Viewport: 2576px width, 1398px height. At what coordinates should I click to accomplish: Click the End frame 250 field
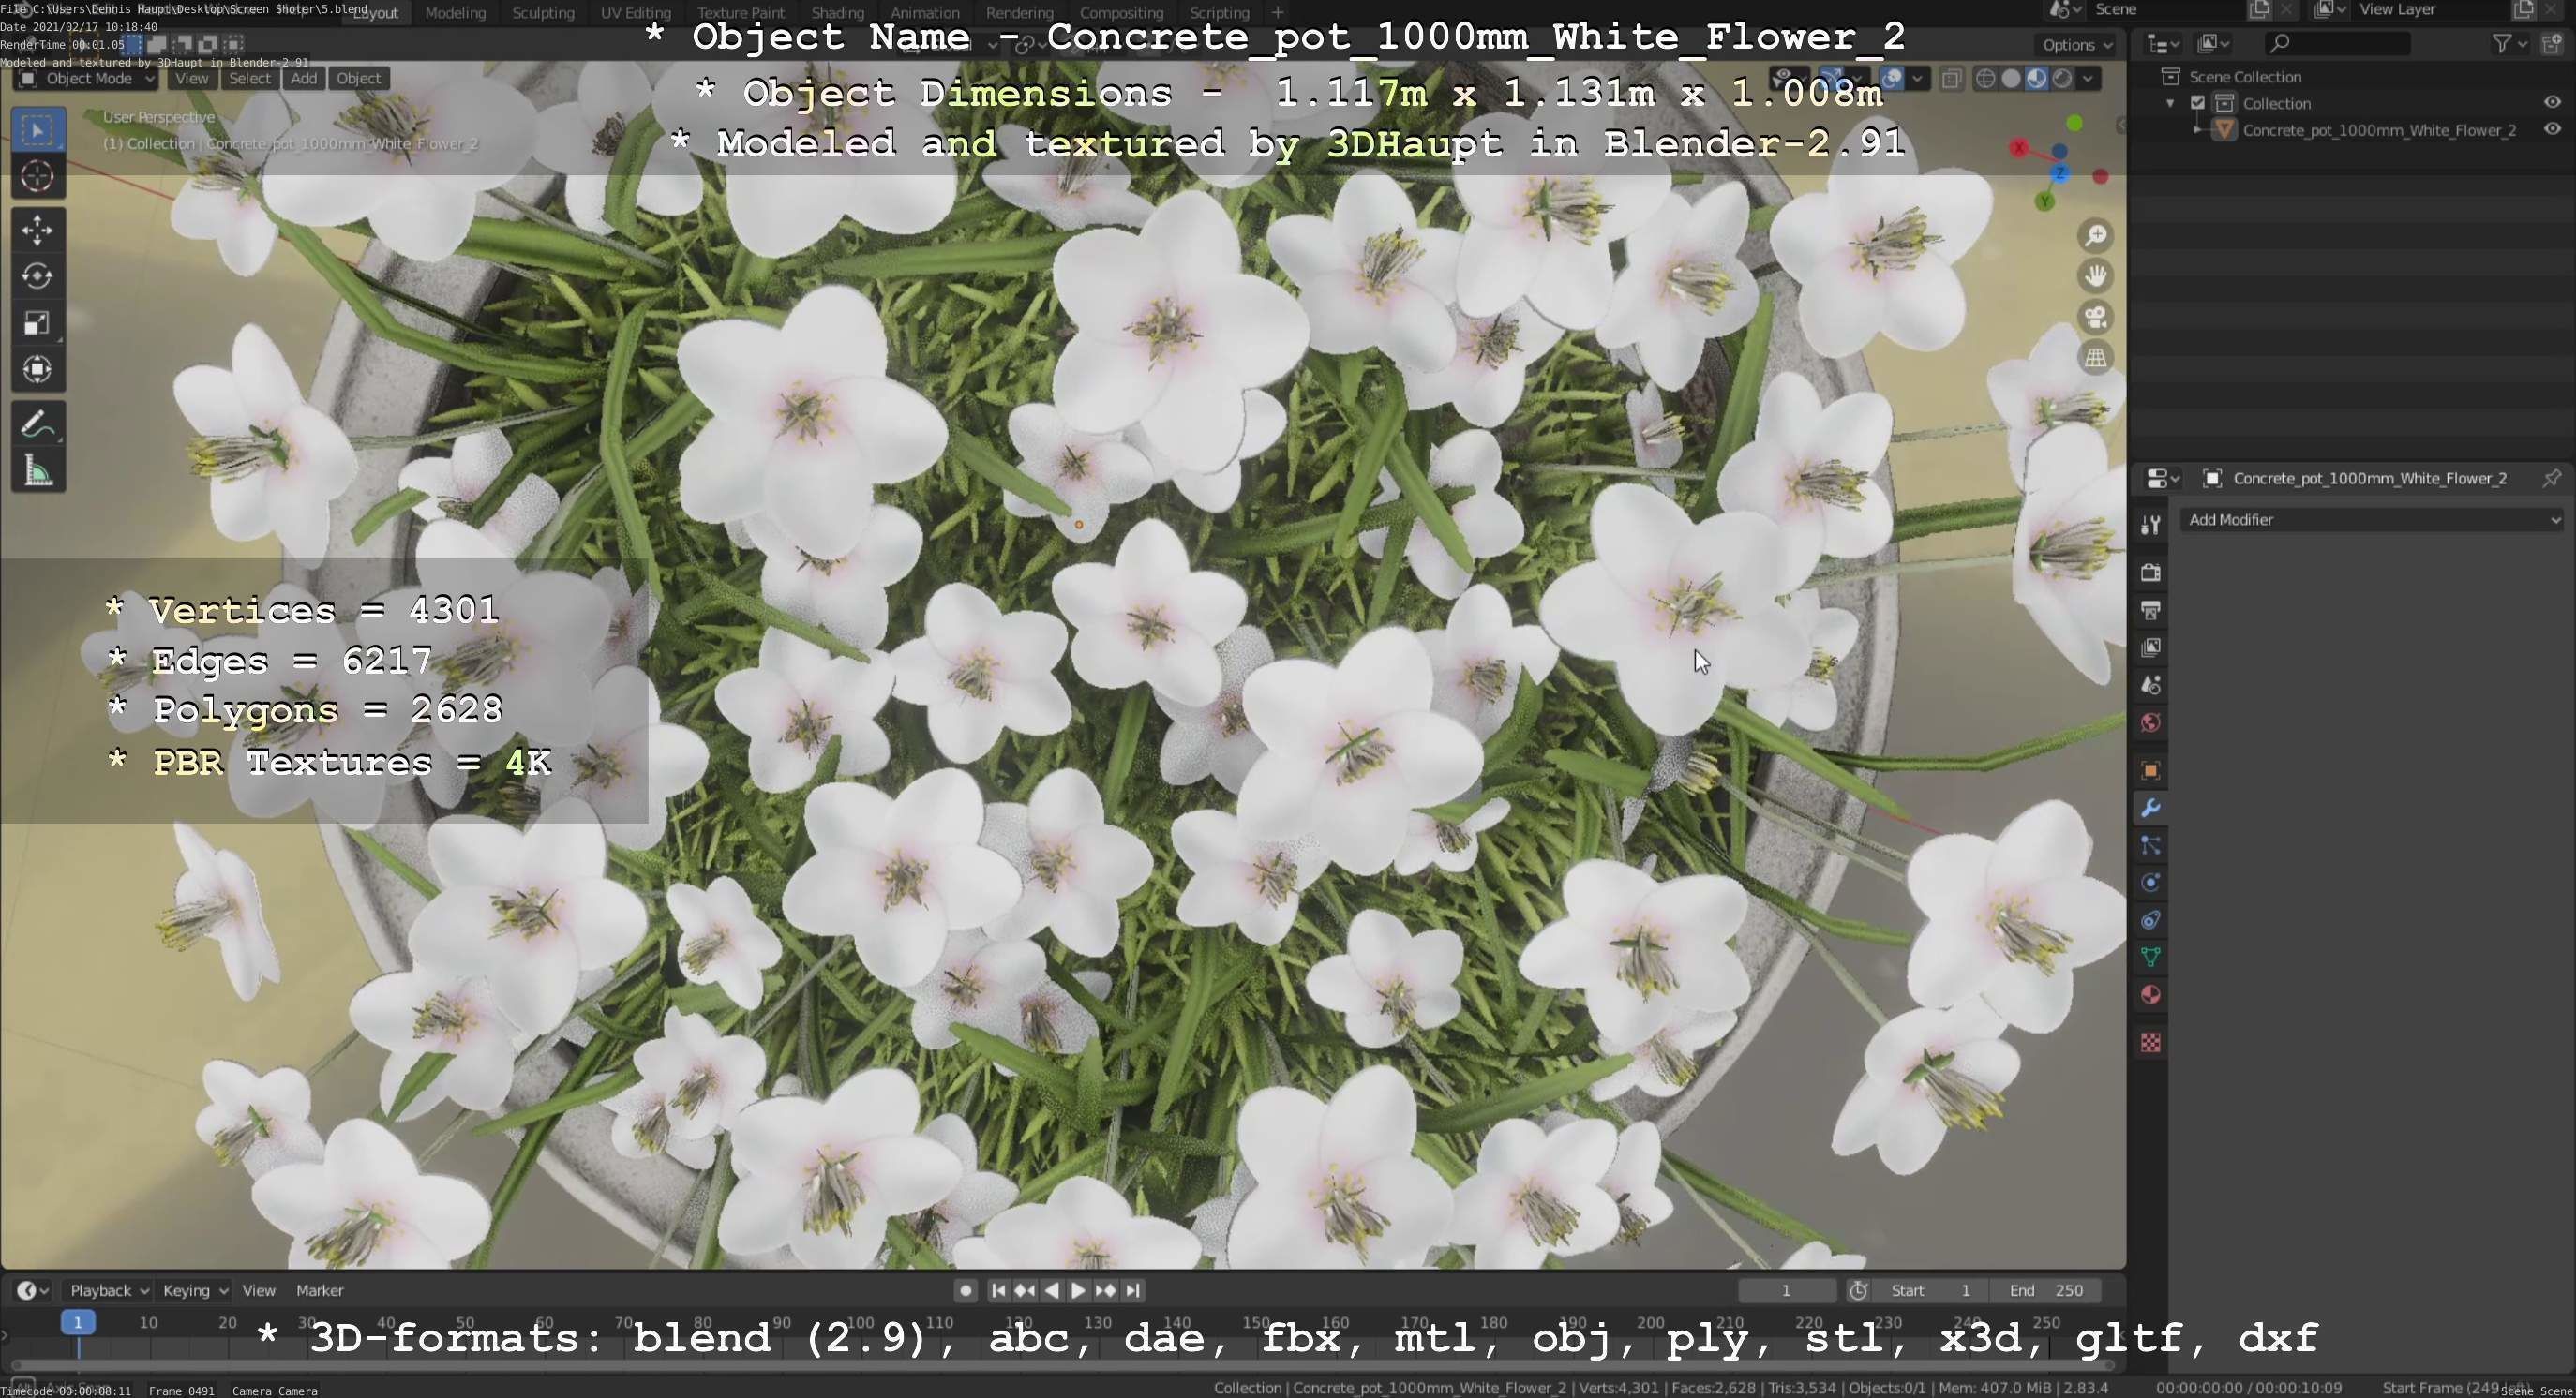coord(2046,1290)
